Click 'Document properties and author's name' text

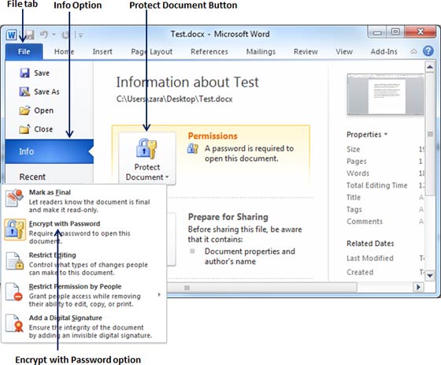tap(250, 256)
